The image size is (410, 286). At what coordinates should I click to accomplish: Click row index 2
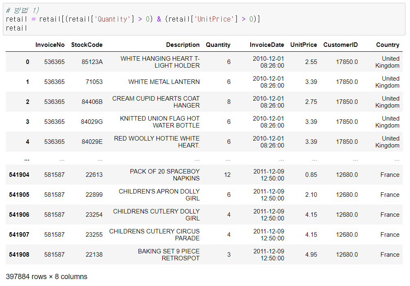click(27, 102)
